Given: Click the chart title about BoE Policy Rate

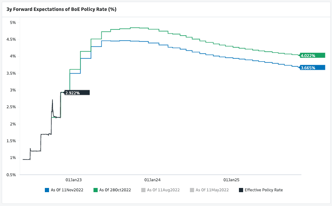Looking at the screenshot, I should click(x=61, y=9).
